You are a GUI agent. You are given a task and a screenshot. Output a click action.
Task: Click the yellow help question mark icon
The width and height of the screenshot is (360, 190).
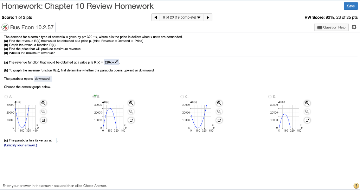[x=356, y=186]
